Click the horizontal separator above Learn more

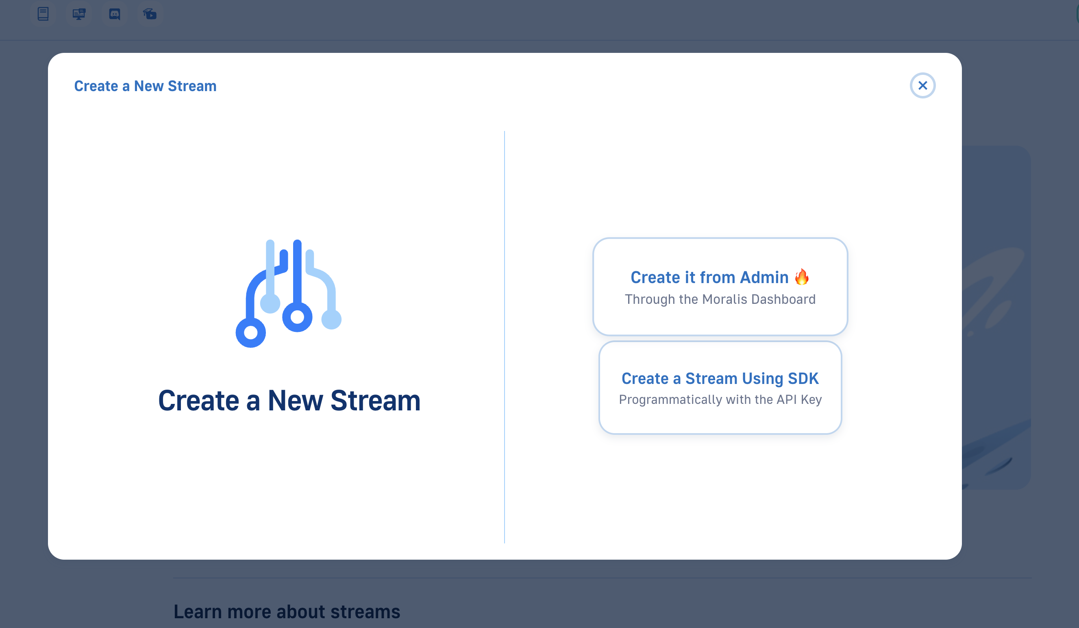point(599,578)
